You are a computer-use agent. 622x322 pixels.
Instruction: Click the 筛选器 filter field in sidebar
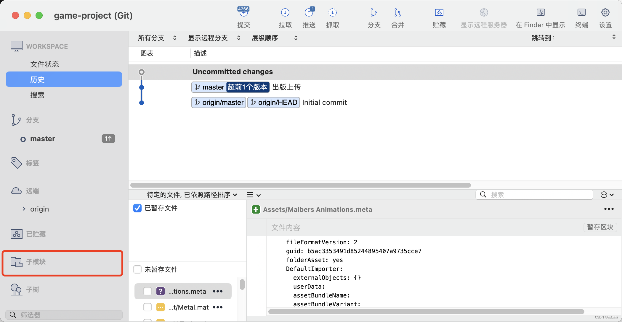(x=64, y=315)
